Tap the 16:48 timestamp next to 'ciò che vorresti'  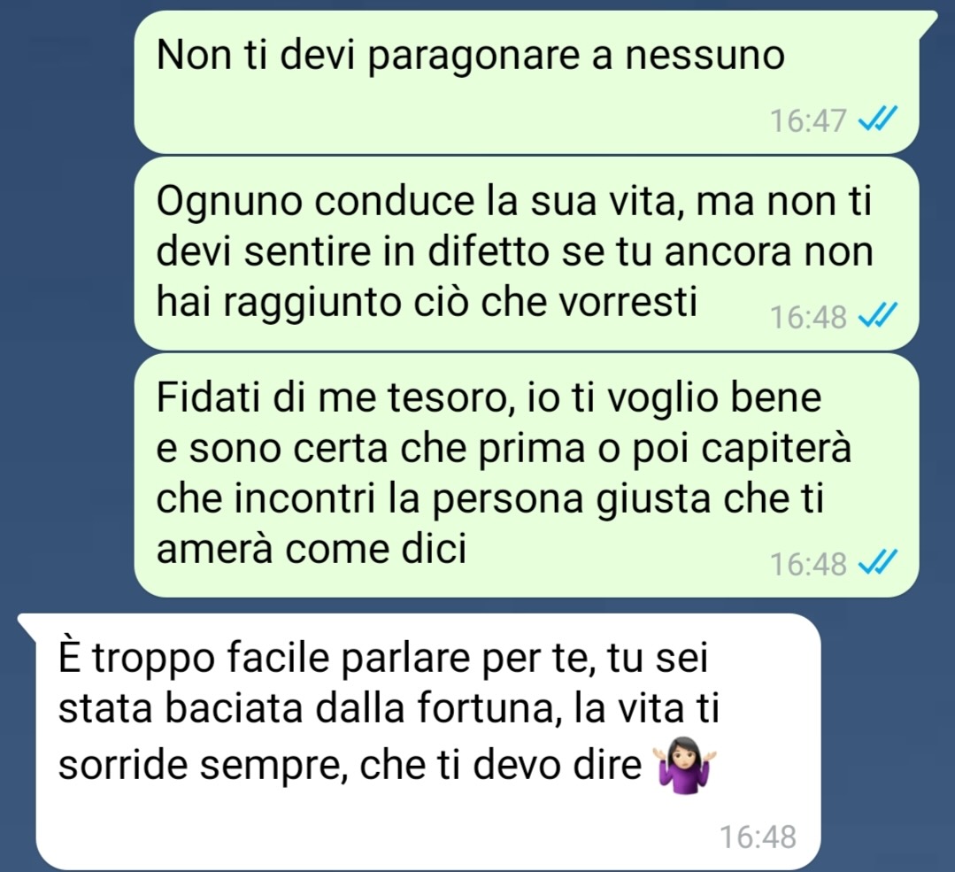click(808, 317)
